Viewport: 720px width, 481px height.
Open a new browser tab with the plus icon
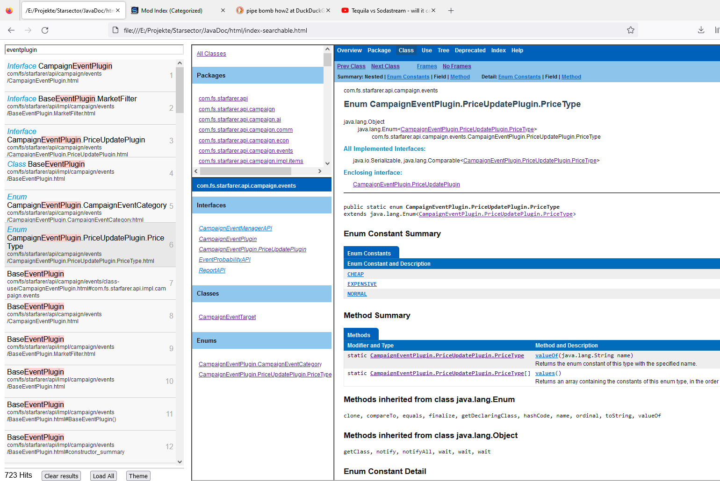[x=451, y=10]
